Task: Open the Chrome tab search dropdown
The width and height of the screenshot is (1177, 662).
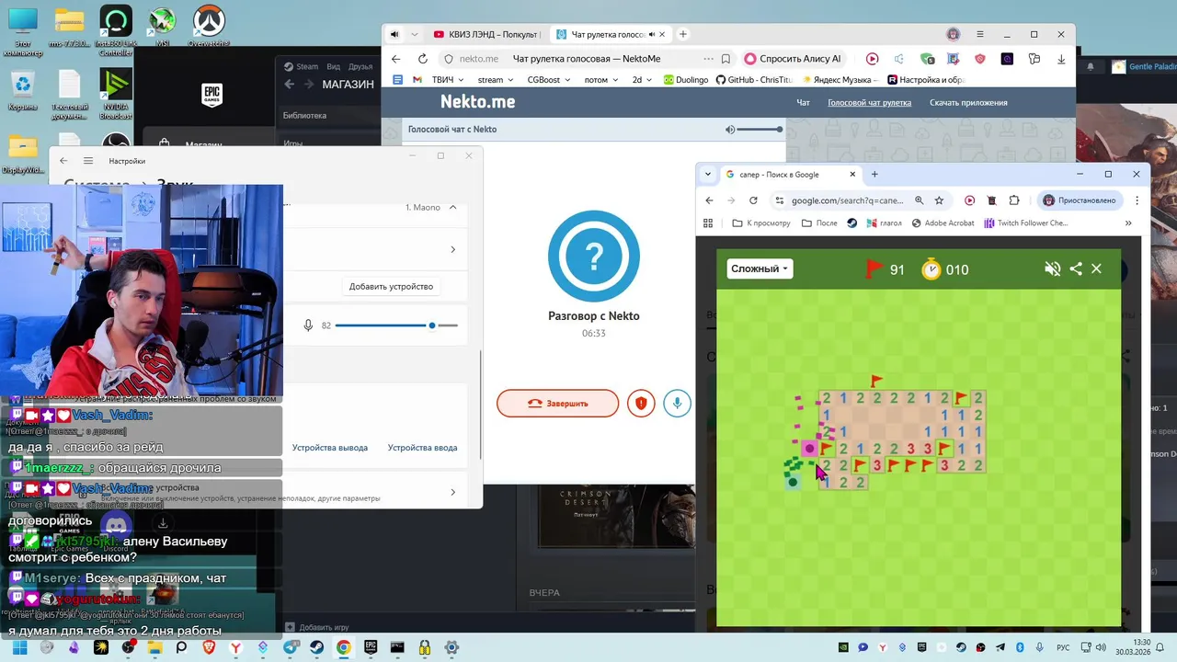Action: [707, 174]
